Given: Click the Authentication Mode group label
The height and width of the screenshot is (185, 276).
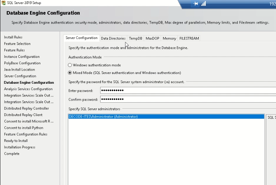Looking at the screenshot, I should [85, 57].
